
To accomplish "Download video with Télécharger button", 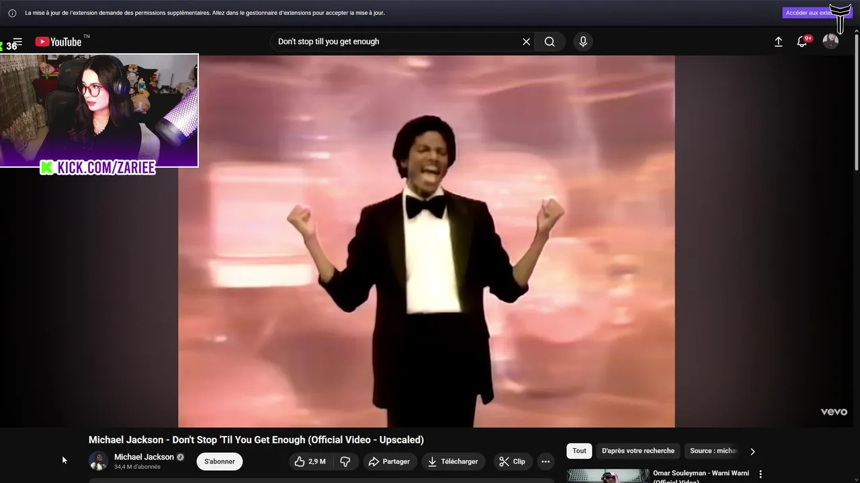I will tap(453, 462).
